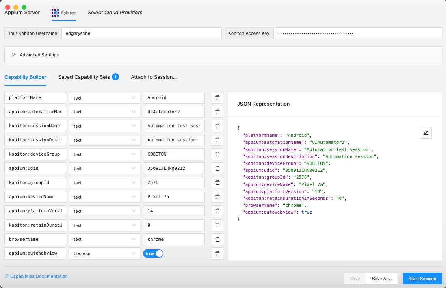Click the disabled Save button

[x=355, y=279]
